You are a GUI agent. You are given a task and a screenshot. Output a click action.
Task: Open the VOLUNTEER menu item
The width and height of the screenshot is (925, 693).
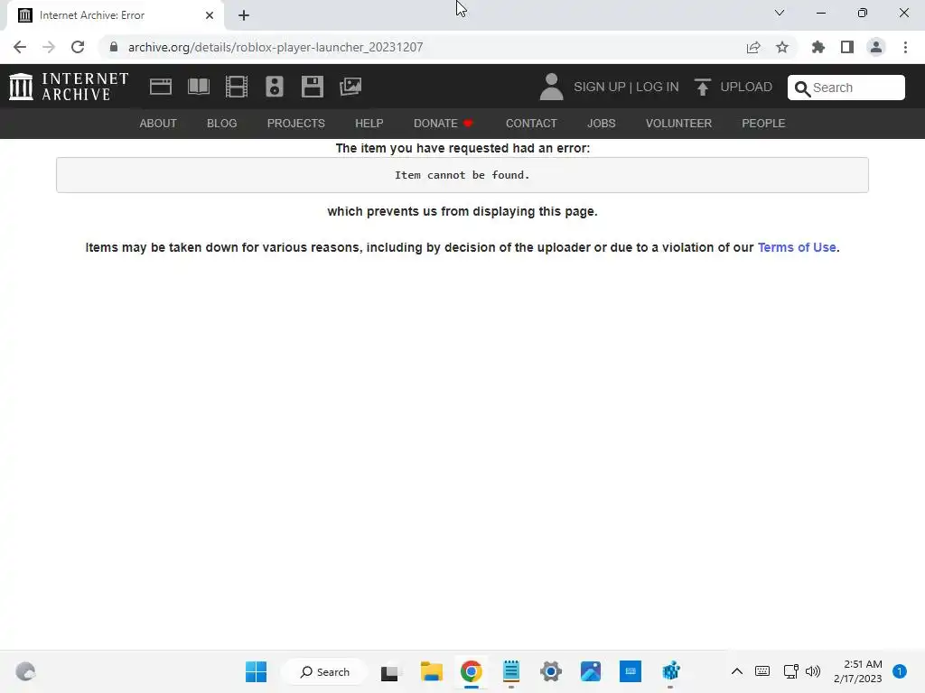coord(679,123)
